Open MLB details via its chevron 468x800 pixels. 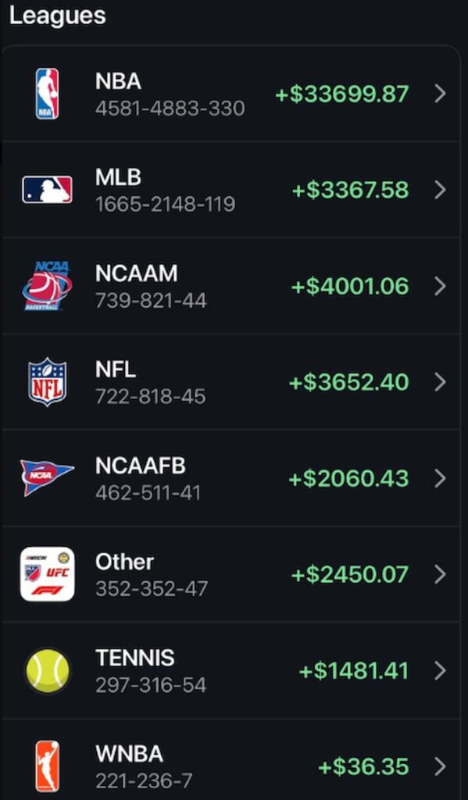click(441, 191)
